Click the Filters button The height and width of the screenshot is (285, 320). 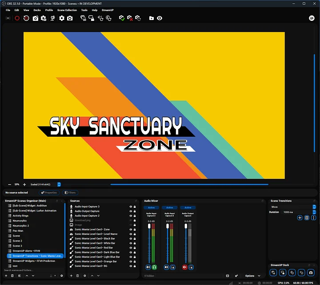[x=70, y=193]
